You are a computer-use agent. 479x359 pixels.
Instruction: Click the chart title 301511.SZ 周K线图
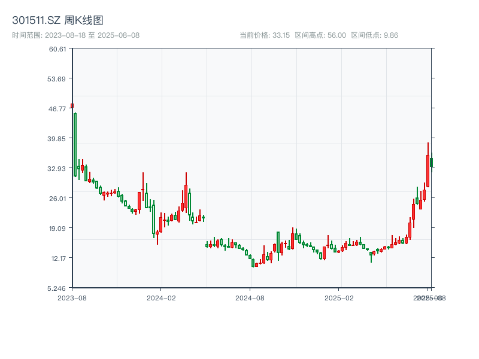57,20
